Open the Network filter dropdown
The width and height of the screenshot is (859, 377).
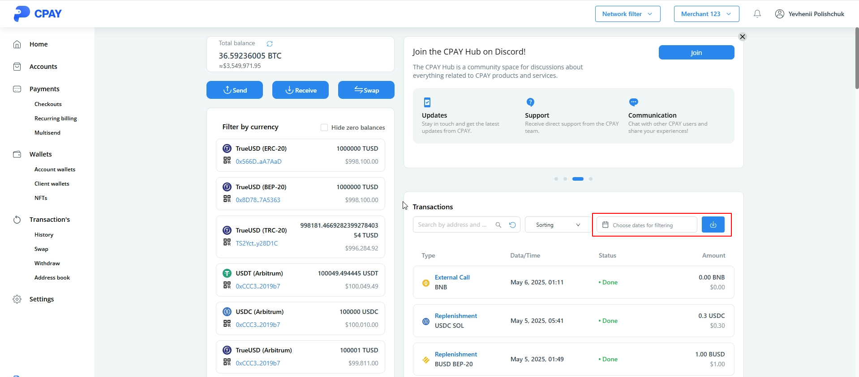click(x=627, y=14)
